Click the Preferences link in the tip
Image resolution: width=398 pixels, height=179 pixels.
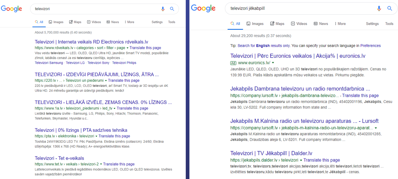(x=370, y=46)
